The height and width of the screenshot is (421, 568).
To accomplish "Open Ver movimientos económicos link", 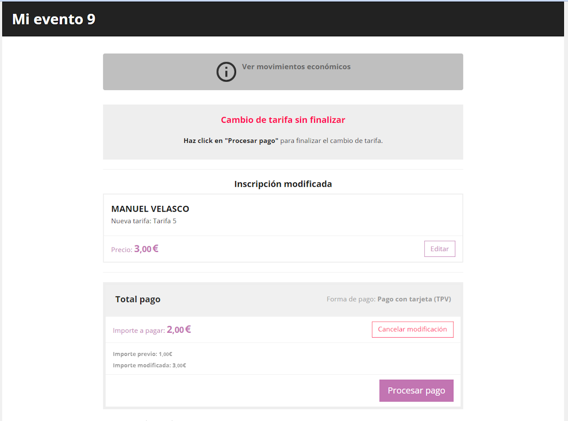I will 296,67.
